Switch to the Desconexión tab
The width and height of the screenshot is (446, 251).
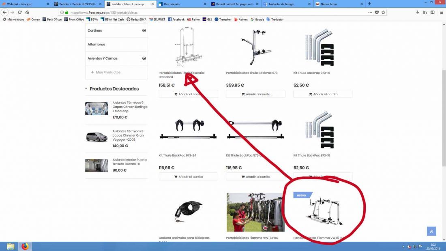(x=182, y=4)
